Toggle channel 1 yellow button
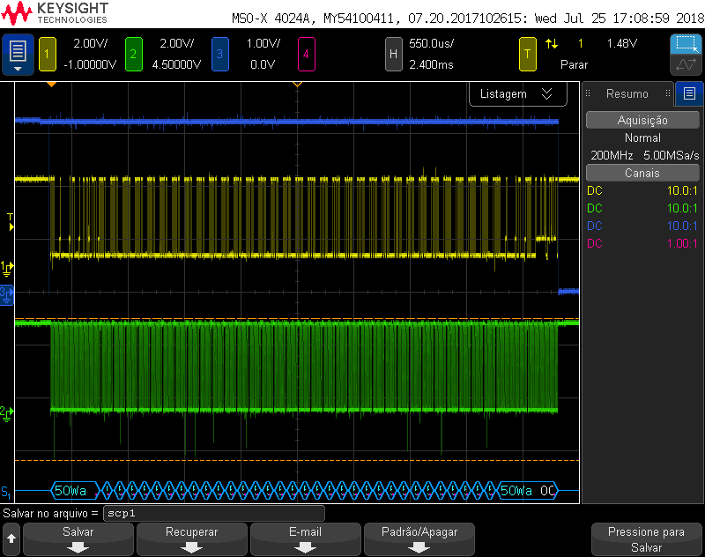Viewport: 705px width, 557px height. [48, 55]
